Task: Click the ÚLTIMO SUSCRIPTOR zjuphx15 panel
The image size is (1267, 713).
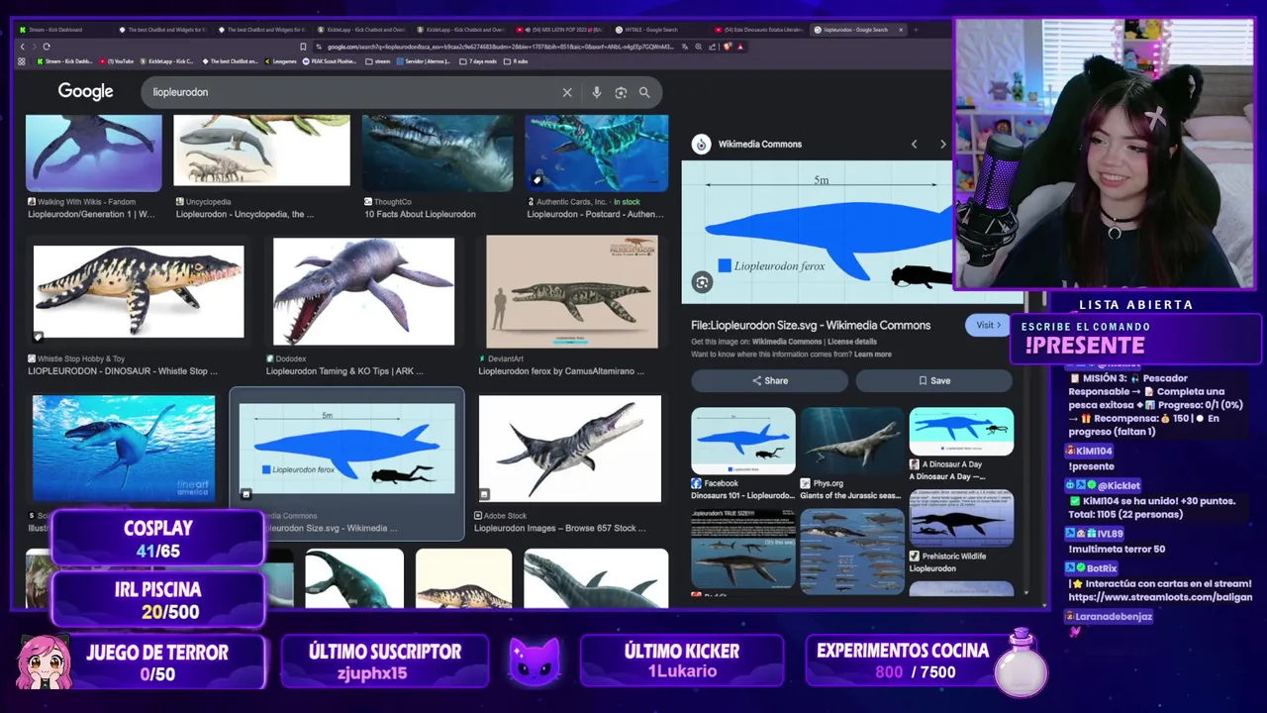Action: [385, 662]
